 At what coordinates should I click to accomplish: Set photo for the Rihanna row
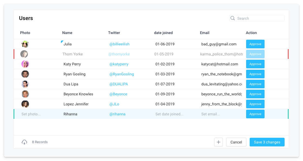pyautogui.click(x=31, y=114)
